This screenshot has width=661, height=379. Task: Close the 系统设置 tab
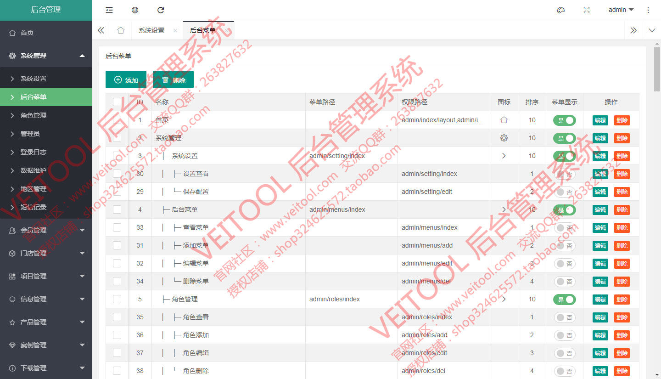[x=175, y=30]
